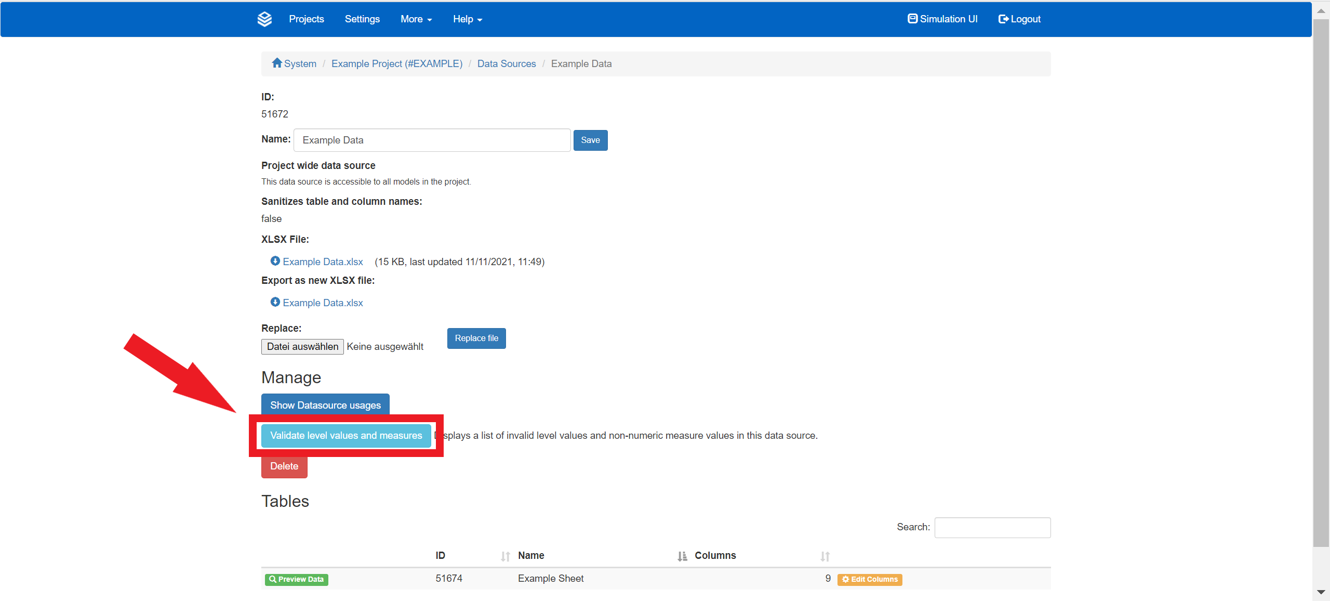The height and width of the screenshot is (601, 1330).
Task: Click into the Name text field
Action: [x=432, y=140]
